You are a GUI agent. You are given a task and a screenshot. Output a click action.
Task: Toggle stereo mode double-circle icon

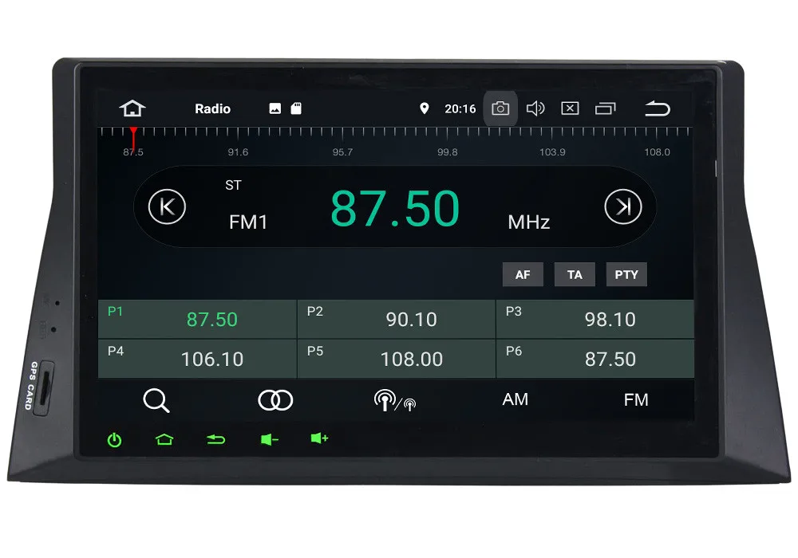click(x=275, y=400)
